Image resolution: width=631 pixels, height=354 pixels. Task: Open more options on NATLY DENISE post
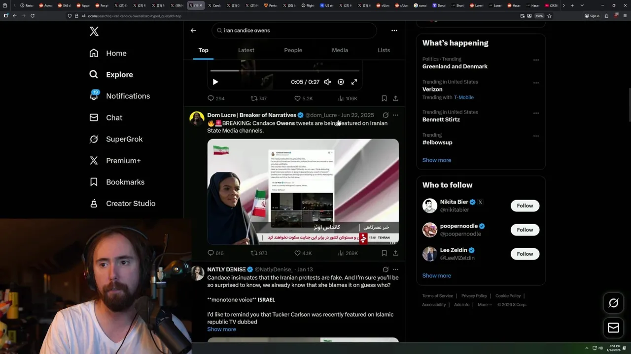coord(395,269)
